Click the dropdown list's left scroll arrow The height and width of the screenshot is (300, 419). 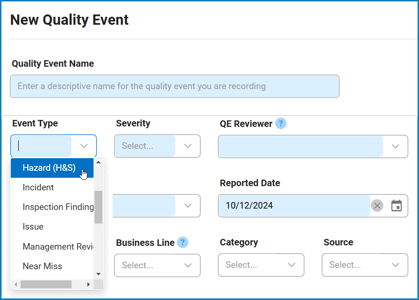(x=16, y=284)
